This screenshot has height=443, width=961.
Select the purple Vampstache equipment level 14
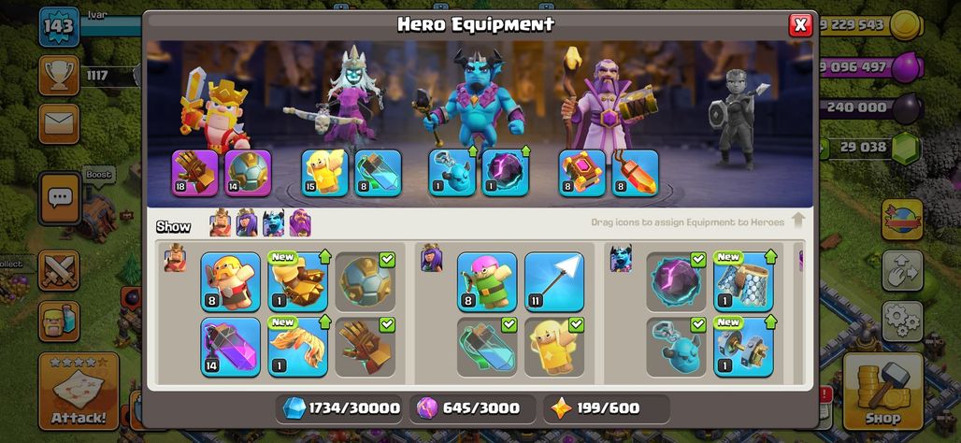click(231, 347)
